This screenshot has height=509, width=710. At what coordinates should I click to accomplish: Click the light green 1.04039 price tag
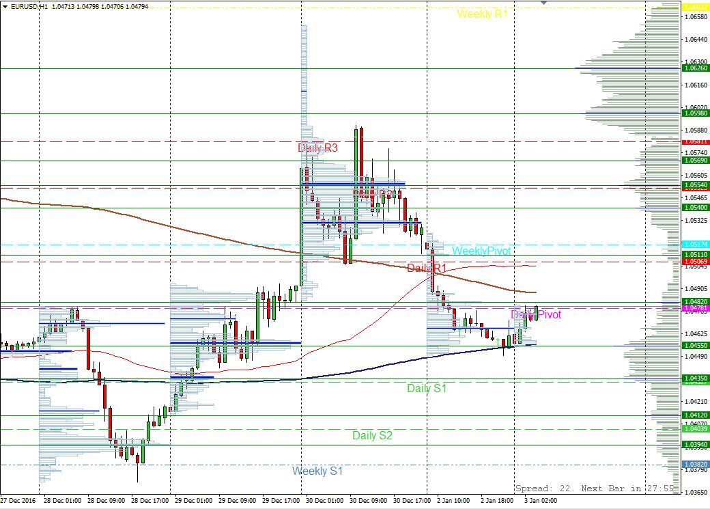pyautogui.click(x=696, y=429)
